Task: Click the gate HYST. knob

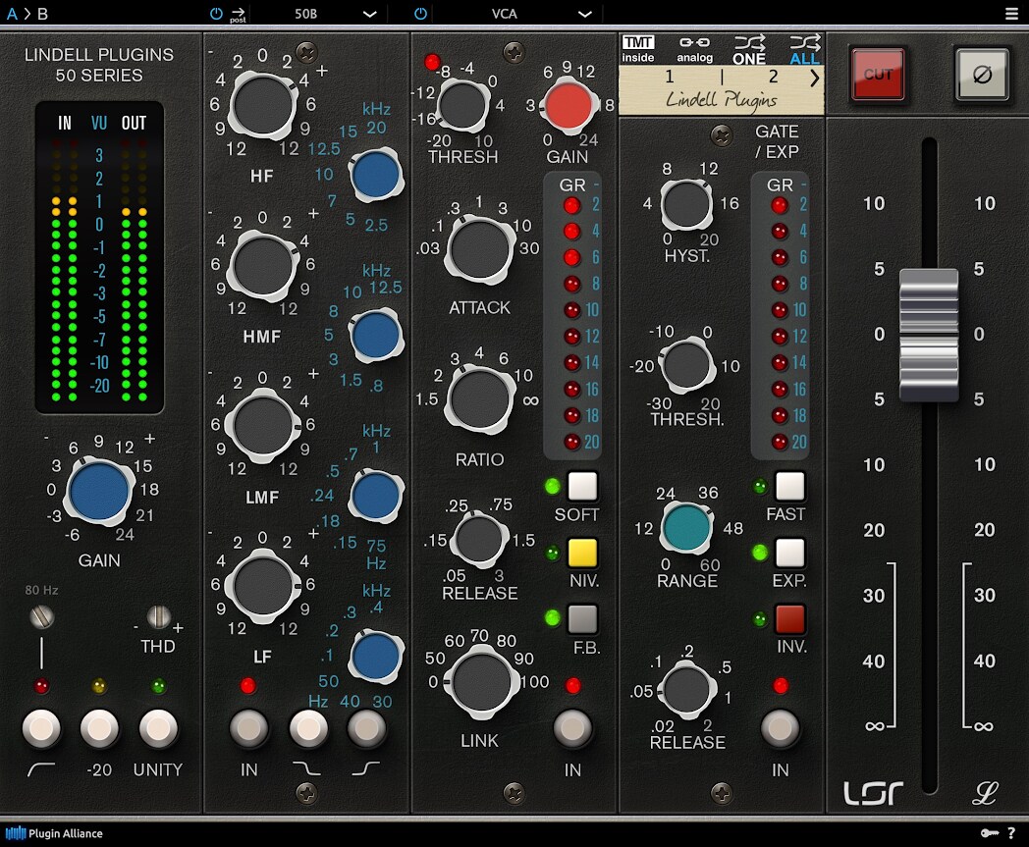Action: (x=685, y=204)
